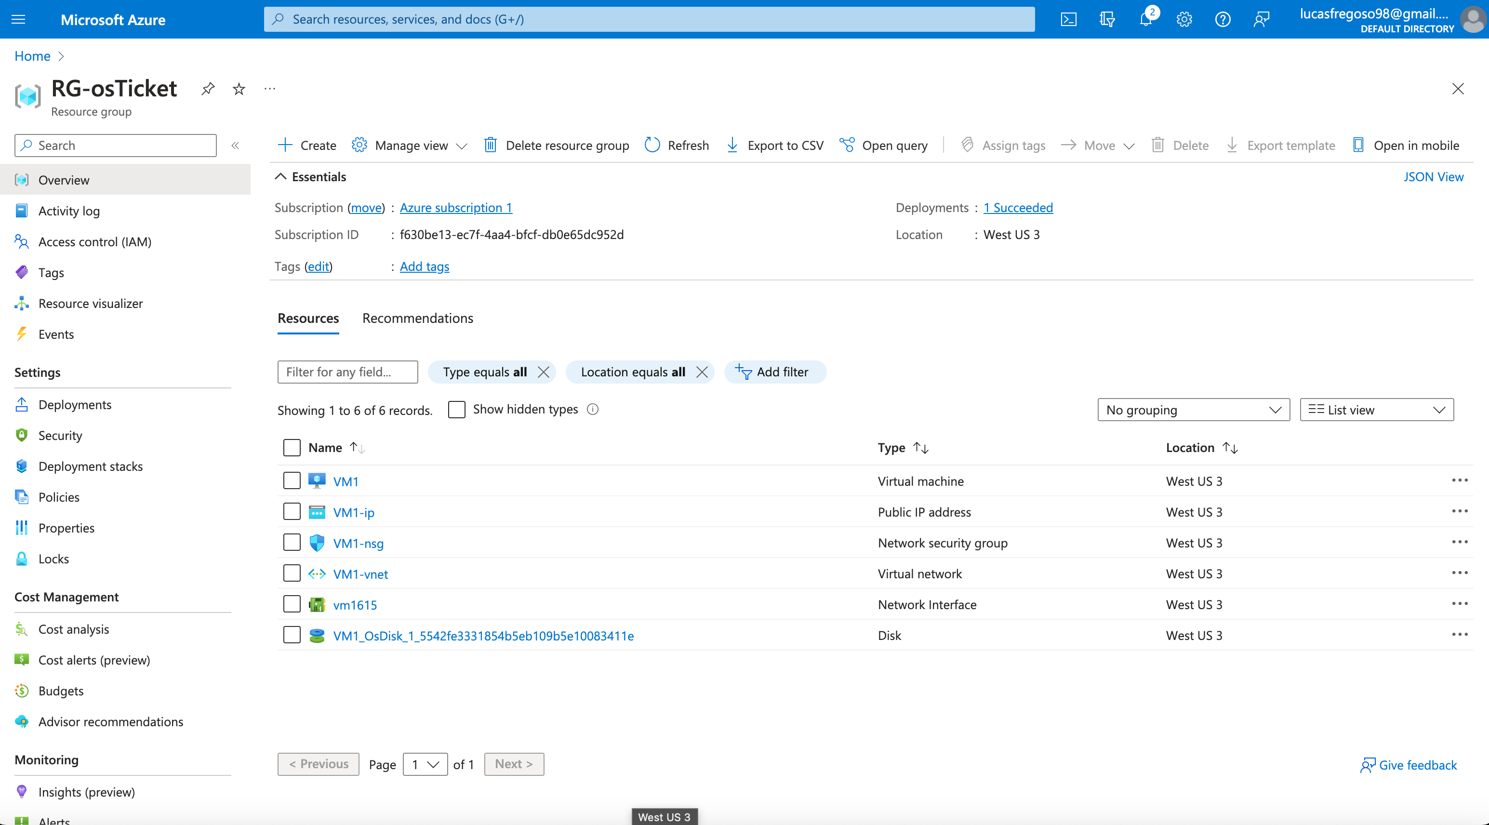Check the select-all box in the Name header
The image size is (1489, 825).
292,447
